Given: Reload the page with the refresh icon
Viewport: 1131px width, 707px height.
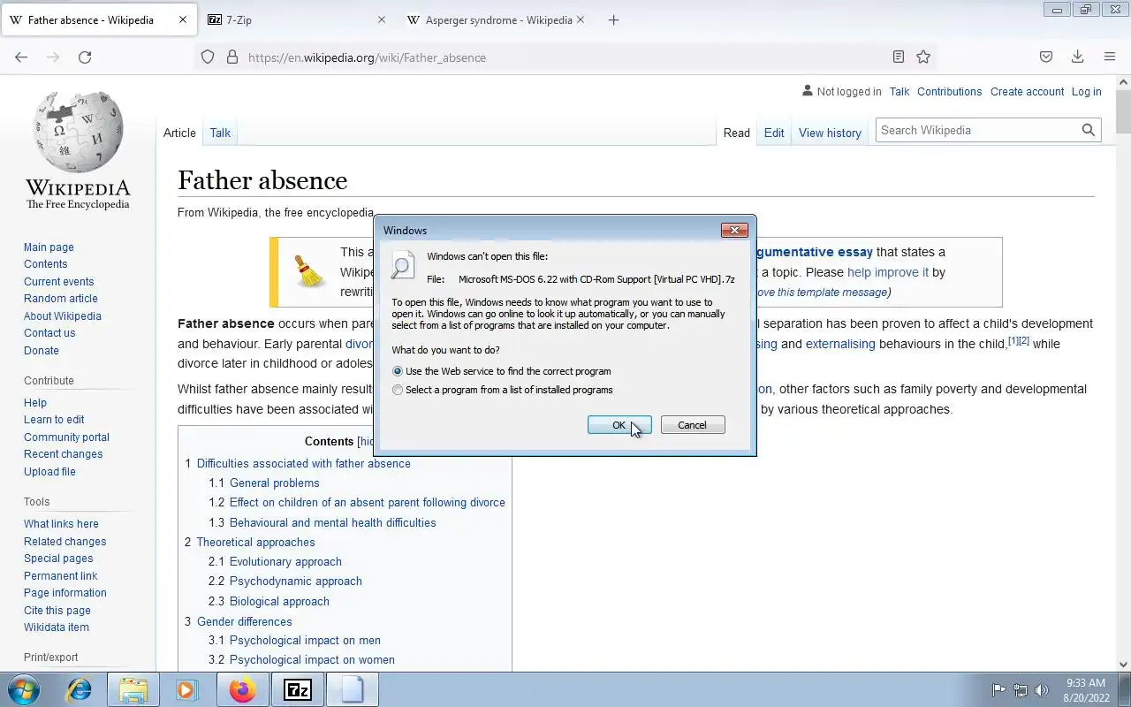Looking at the screenshot, I should (85, 57).
